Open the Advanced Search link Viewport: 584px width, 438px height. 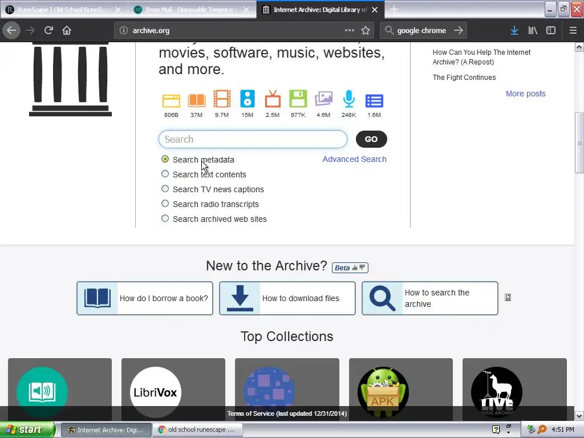(x=354, y=159)
